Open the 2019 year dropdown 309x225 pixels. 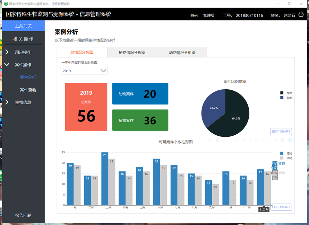tap(84, 71)
